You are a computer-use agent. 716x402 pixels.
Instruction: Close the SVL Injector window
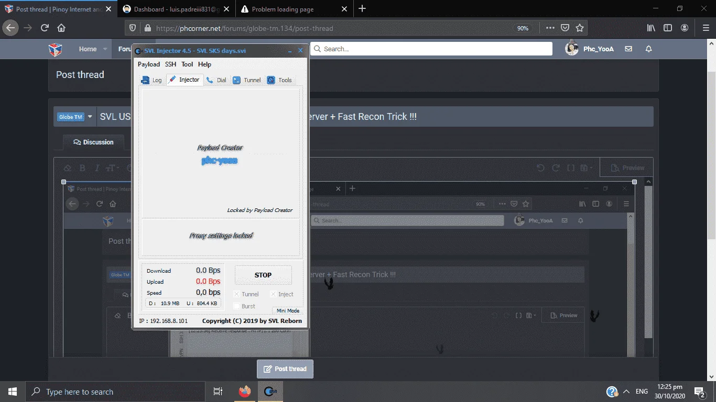[300, 51]
